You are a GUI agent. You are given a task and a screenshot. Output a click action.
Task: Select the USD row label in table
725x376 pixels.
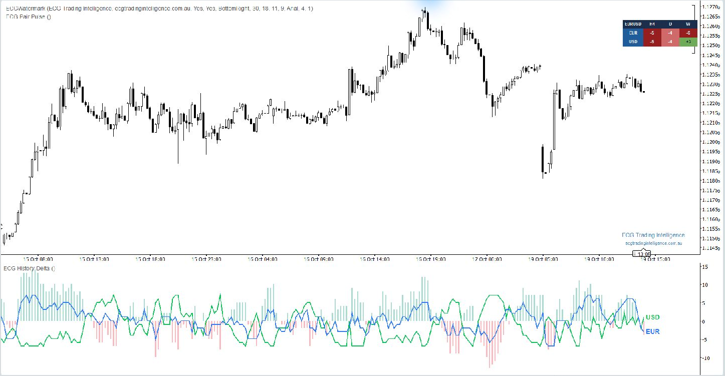(x=633, y=42)
